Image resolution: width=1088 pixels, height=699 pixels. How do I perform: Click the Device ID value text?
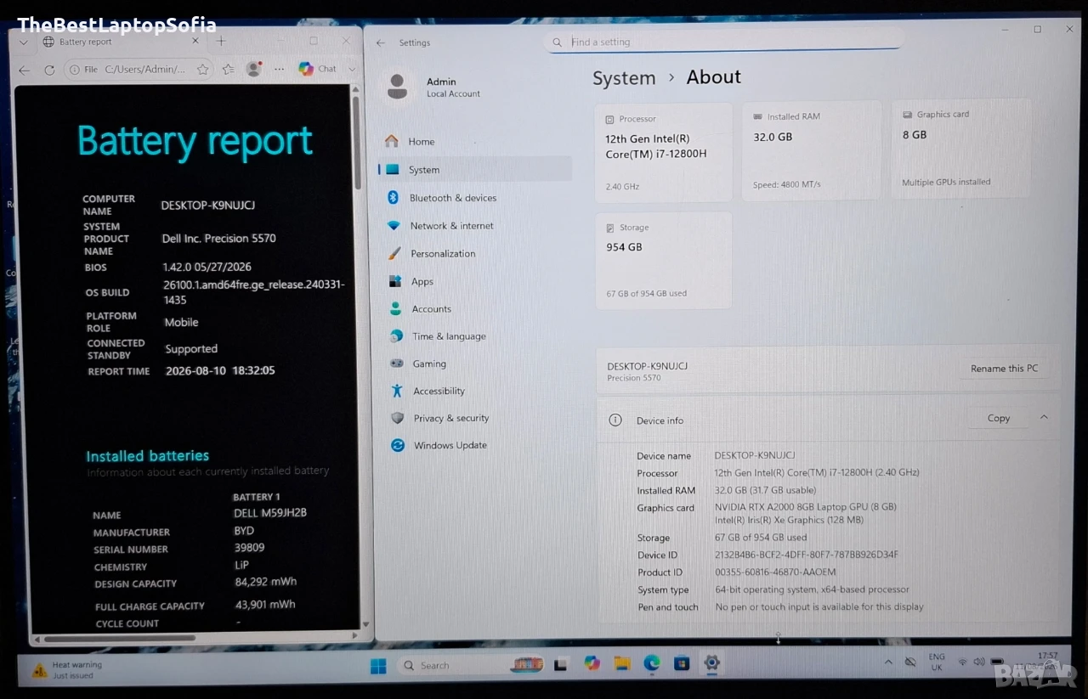click(806, 555)
